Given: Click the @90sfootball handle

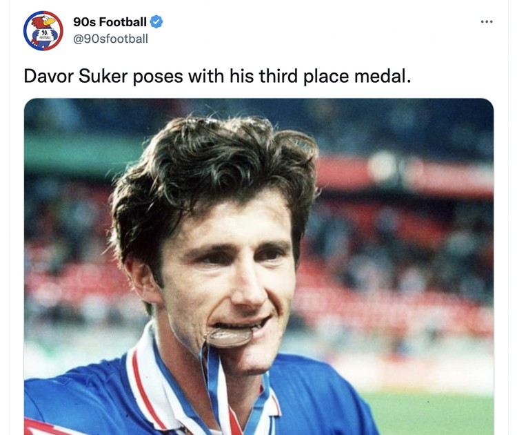Looking at the screenshot, I should pyautogui.click(x=110, y=39).
